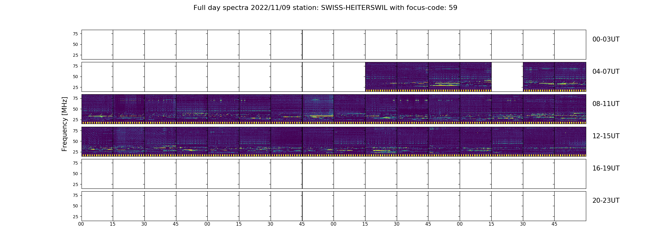Click the 75 tick label of the 00-03UT row
This screenshot has height=248, width=651.
coord(75,34)
